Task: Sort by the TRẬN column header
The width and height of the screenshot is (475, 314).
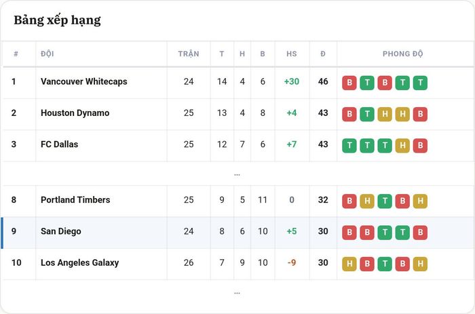Action: click(189, 54)
